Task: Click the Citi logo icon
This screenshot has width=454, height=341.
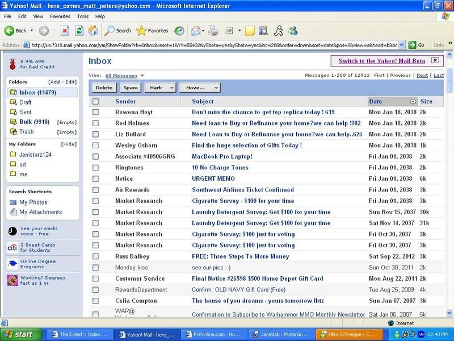Action: pyautogui.click(x=12, y=248)
